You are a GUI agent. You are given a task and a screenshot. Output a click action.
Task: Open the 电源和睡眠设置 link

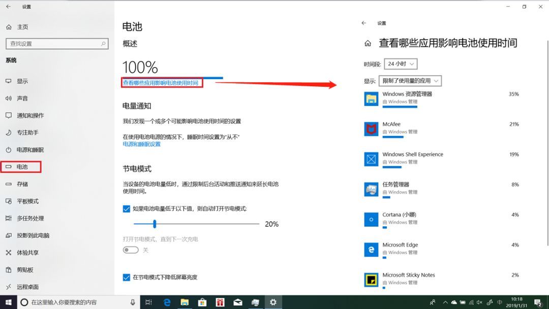141,144
